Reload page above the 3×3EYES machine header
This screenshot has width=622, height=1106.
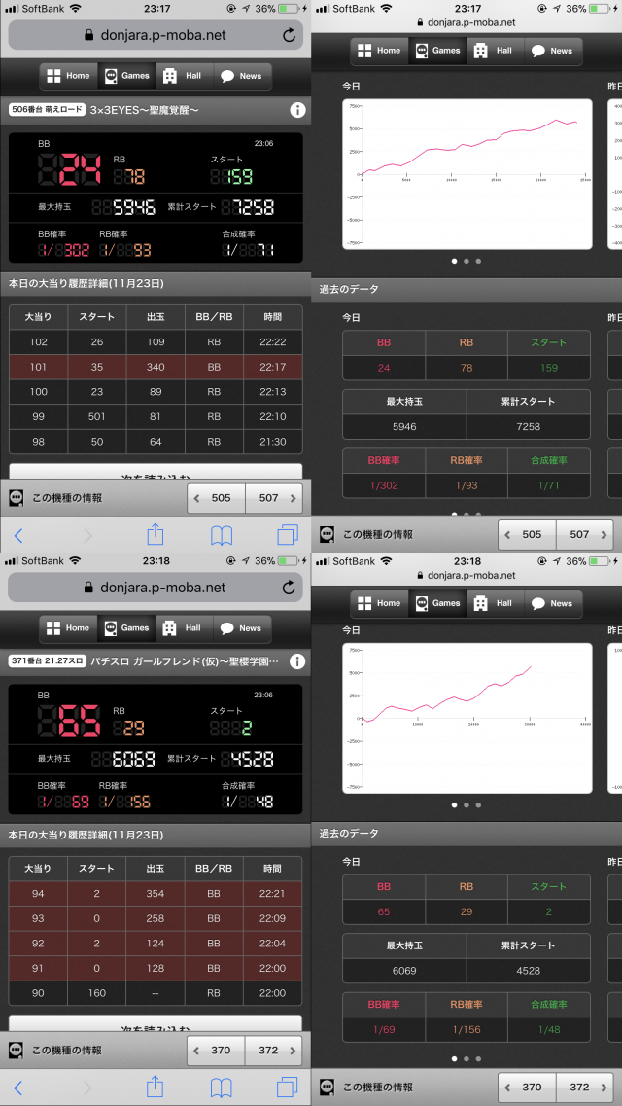tap(289, 36)
